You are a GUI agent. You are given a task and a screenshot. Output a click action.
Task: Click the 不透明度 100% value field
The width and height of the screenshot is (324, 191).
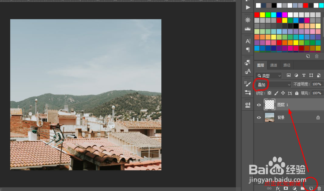click(x=317, y=84)
